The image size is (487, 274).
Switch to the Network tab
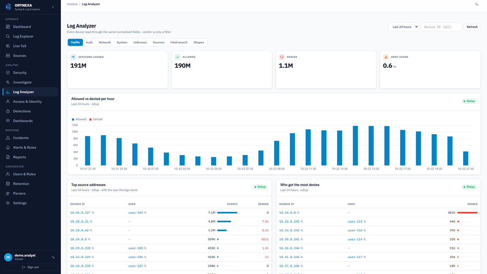(105, 42)
